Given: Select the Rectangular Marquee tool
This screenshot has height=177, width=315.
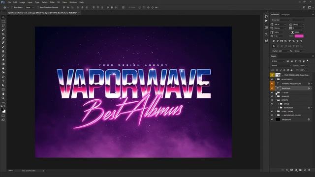Looking at the screenshot, I should pyautogui.click(x=3, y=21).
